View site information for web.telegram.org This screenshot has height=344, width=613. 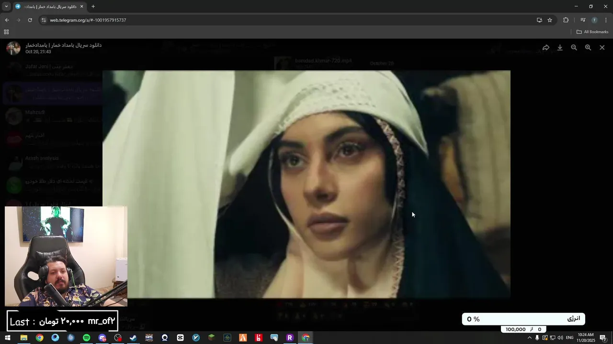click(x=44, y=20)
